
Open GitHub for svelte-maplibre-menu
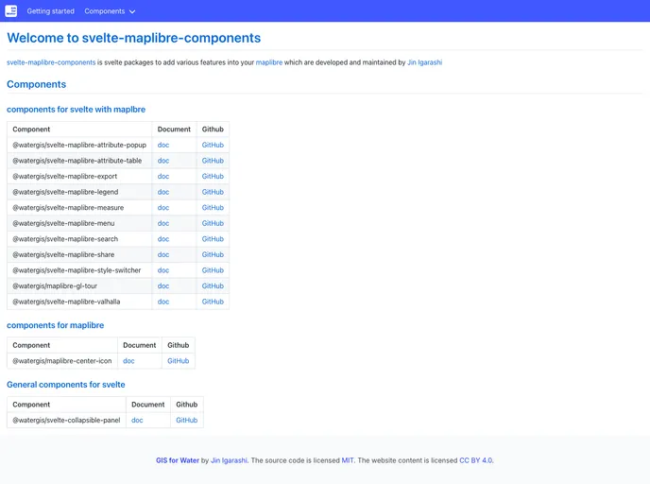click(213, 223)
